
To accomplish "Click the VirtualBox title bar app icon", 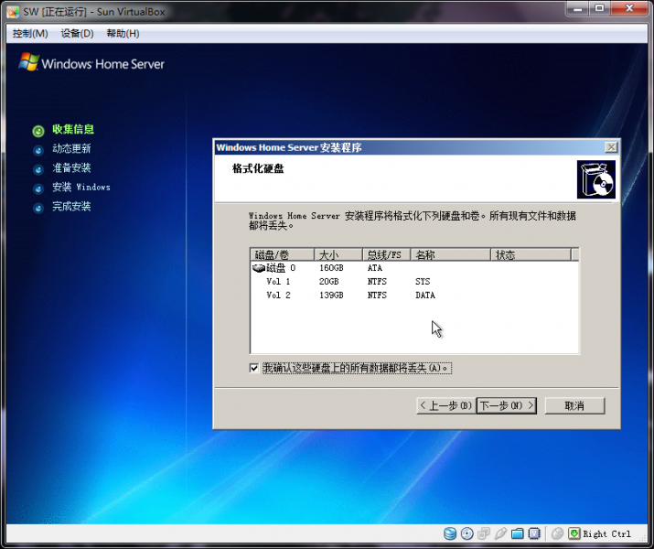I will point(13,12).
